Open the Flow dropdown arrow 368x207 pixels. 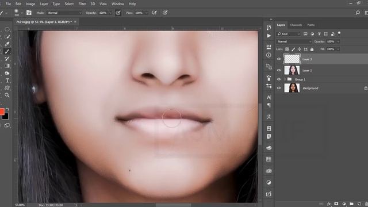tap(147, 13)
